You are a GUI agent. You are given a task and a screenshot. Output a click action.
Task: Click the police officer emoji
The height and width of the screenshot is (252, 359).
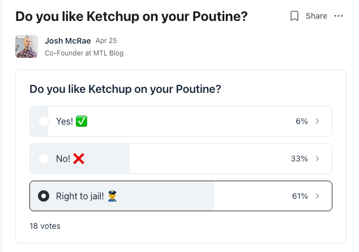point(112,196)
